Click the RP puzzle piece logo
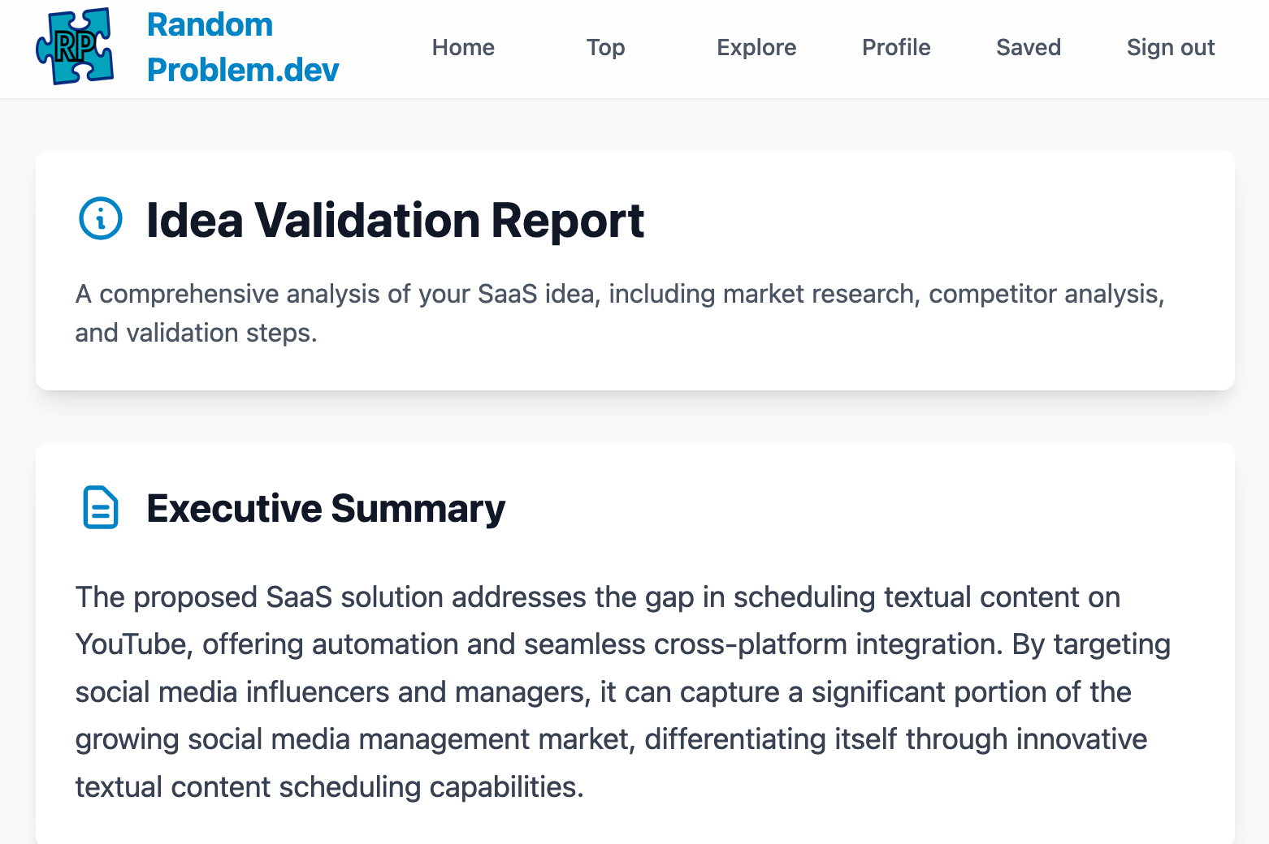This screenshot has width=1269, height=844. coord(75,46)
